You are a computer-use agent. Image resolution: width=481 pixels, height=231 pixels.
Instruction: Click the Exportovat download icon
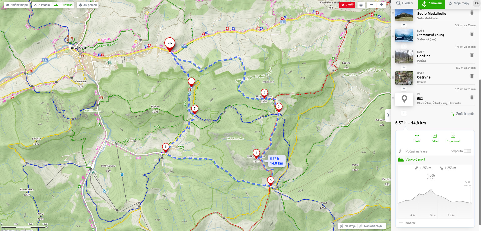pyautogui.click(x=453, y=136)
